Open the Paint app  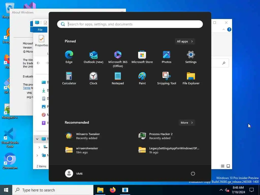tap(142, 78)
